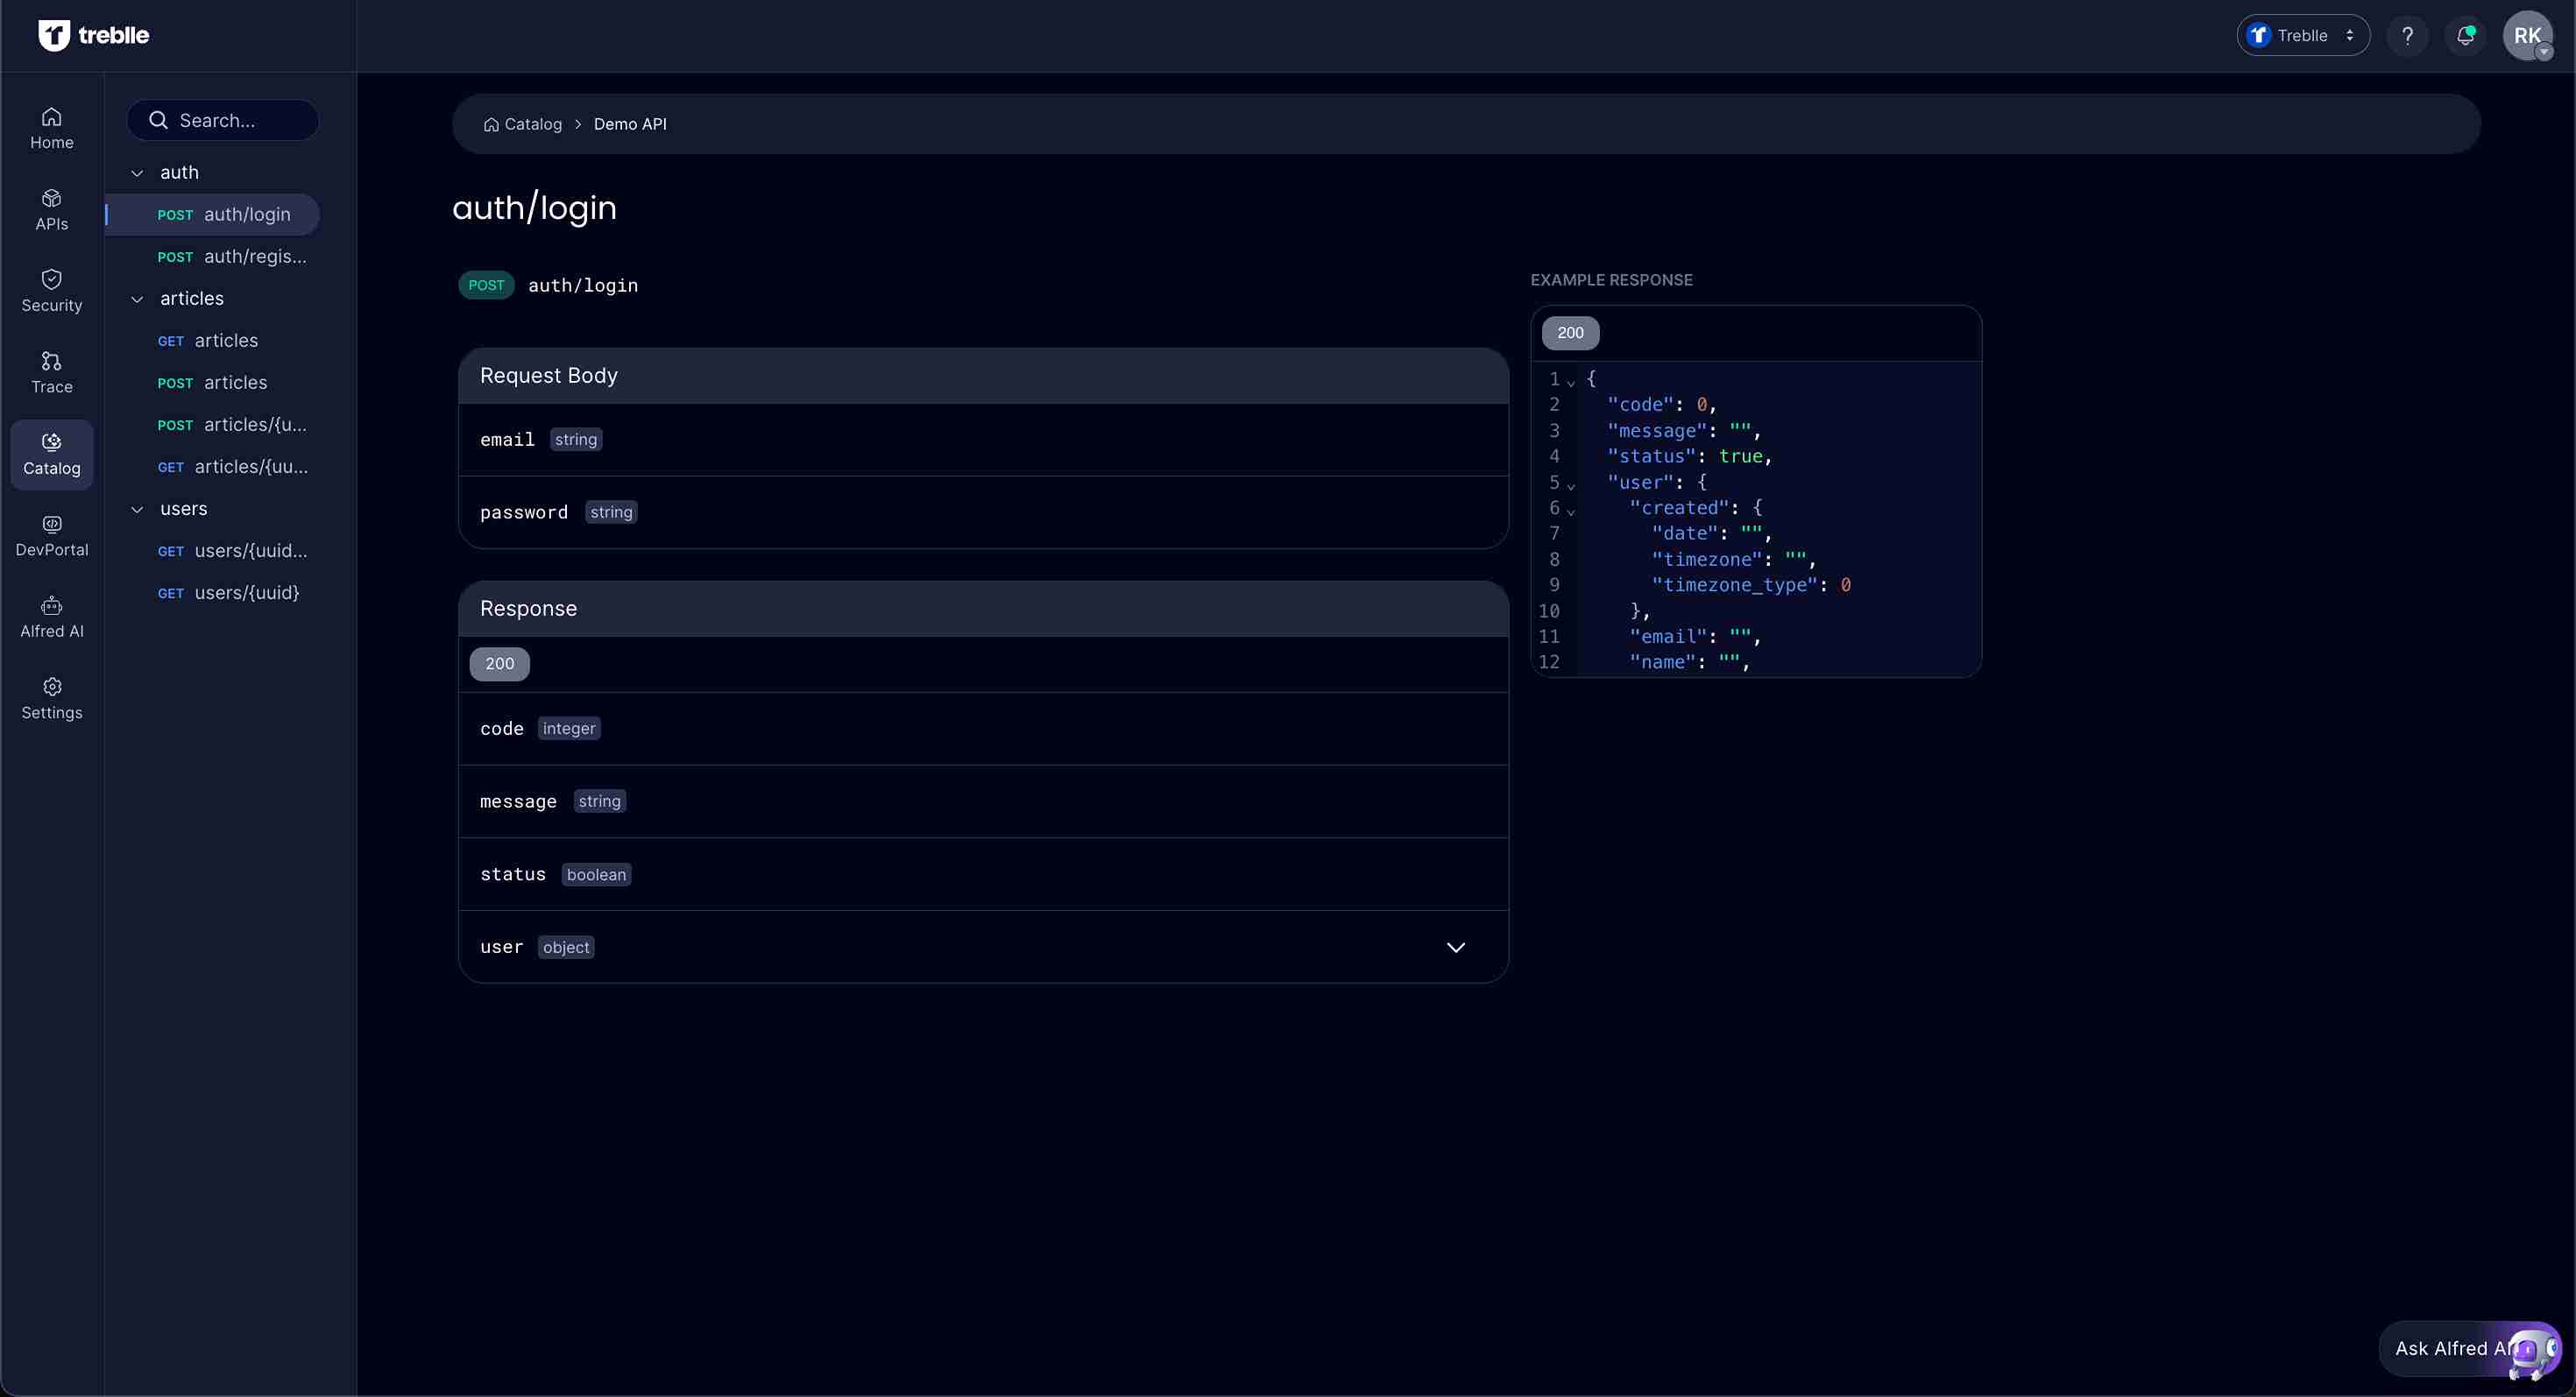Expand the user object in Response

coord(1457,946)
